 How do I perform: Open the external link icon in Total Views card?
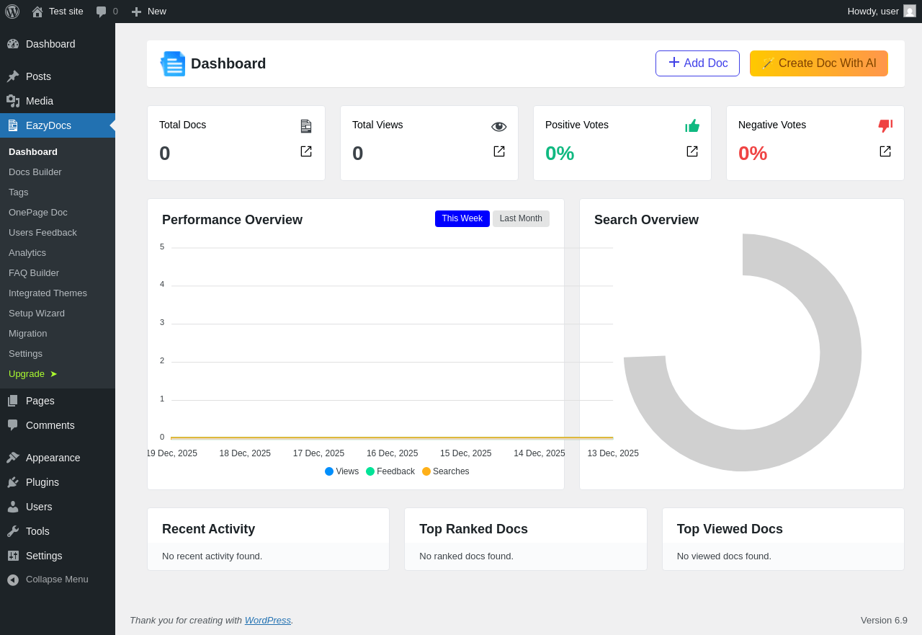(x=499, y=151)
